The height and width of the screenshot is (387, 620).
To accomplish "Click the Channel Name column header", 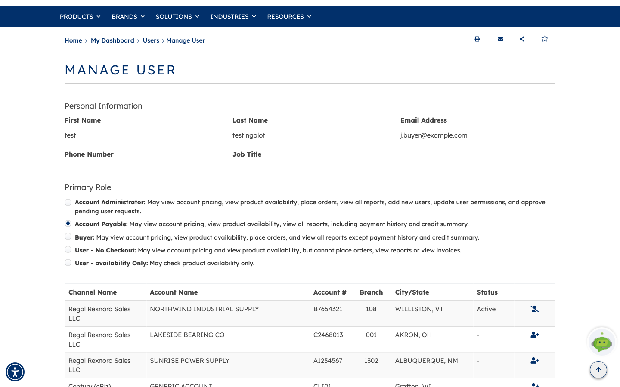I will tap(93, 292).
